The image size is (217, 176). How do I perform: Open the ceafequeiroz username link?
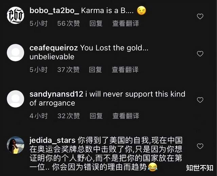(x=54, y=48)
